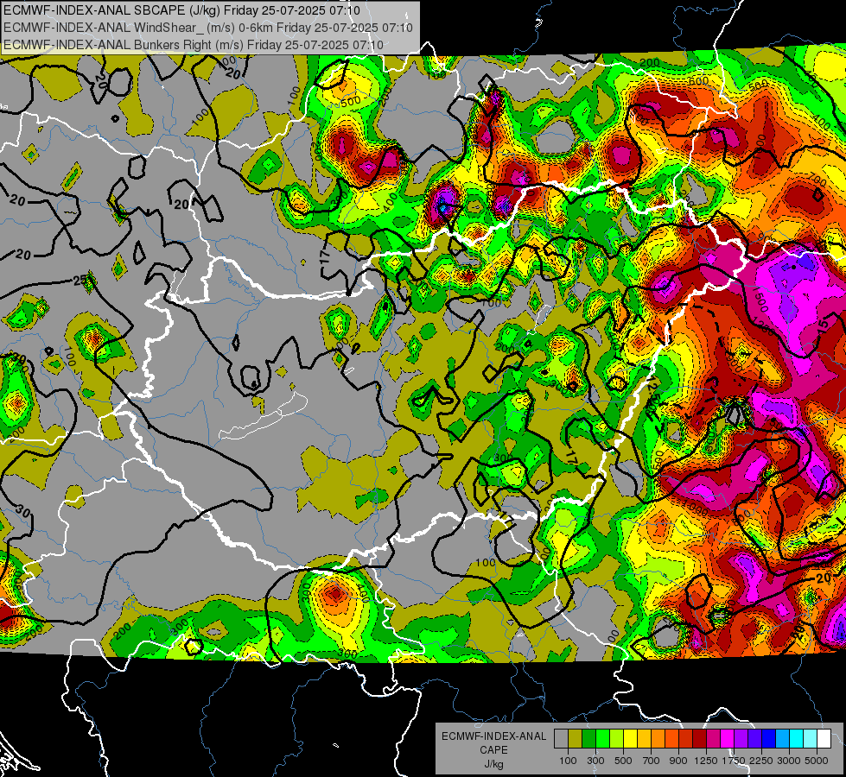The image size is (846, 777).
Task: Click the cyan legend swatch
Action: pos(797,739)
